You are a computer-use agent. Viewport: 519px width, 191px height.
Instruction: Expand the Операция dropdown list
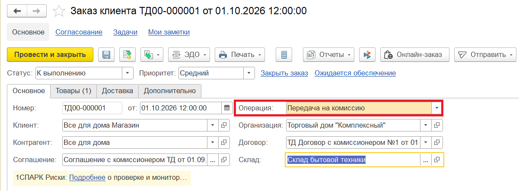pos(436,108)
